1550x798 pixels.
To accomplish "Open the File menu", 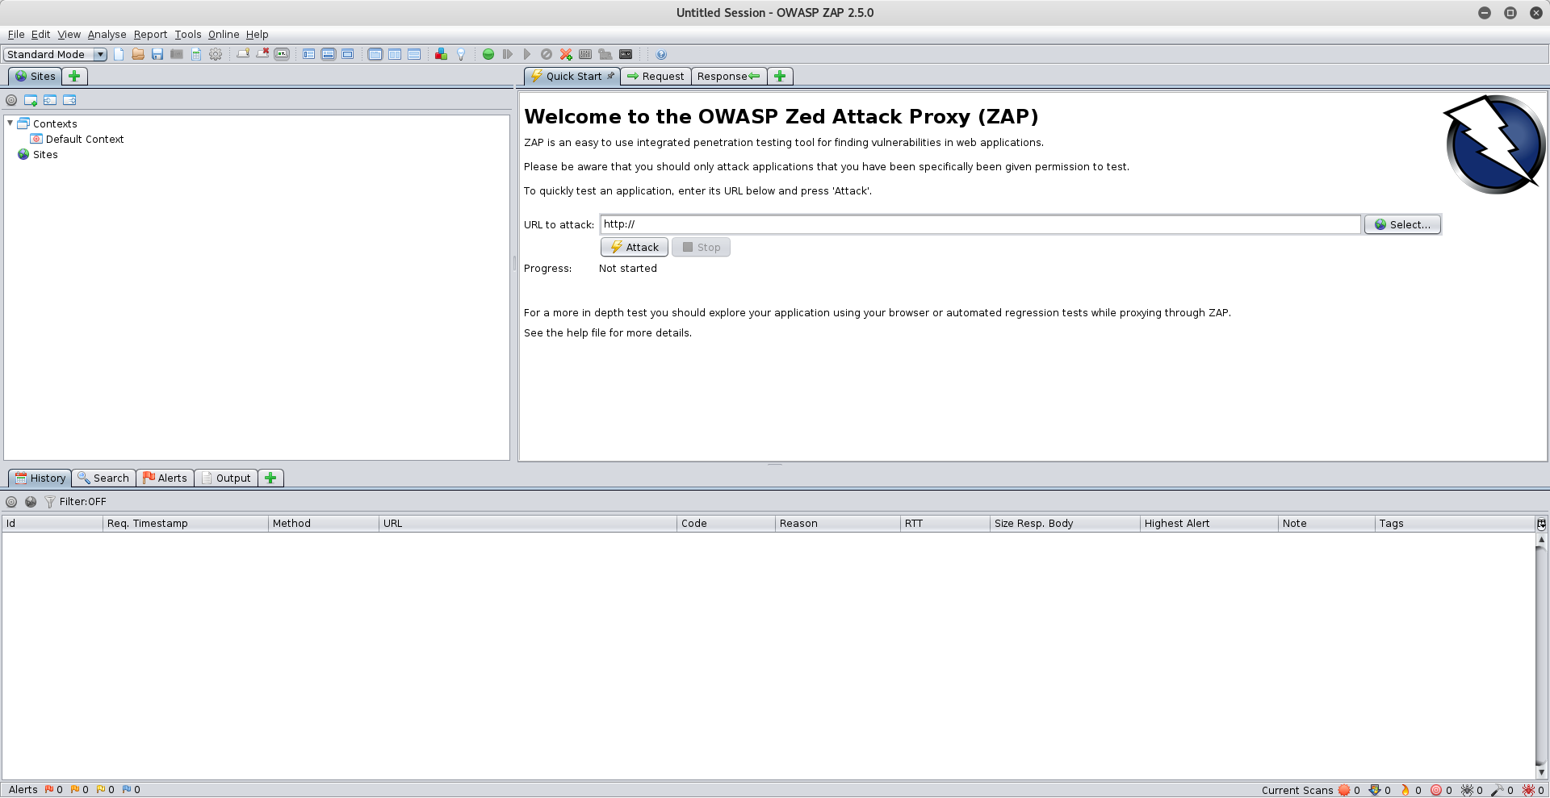I will (x=16, y=34).
